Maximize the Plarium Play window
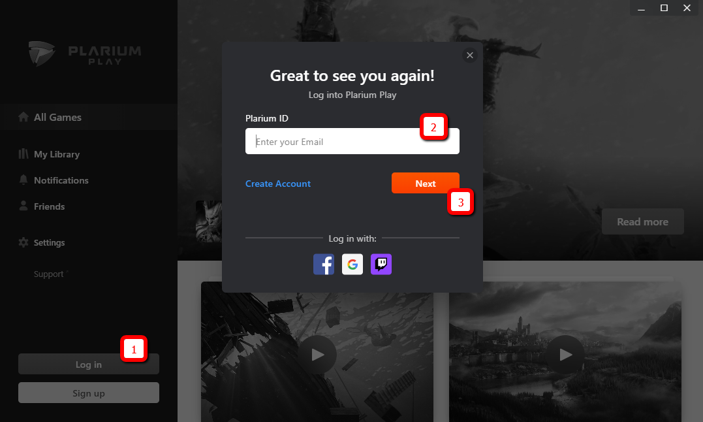 coord(664,8)
